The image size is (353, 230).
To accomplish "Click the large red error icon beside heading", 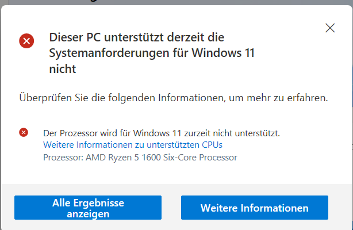I will pyautogui.click(x=26, y=41).
